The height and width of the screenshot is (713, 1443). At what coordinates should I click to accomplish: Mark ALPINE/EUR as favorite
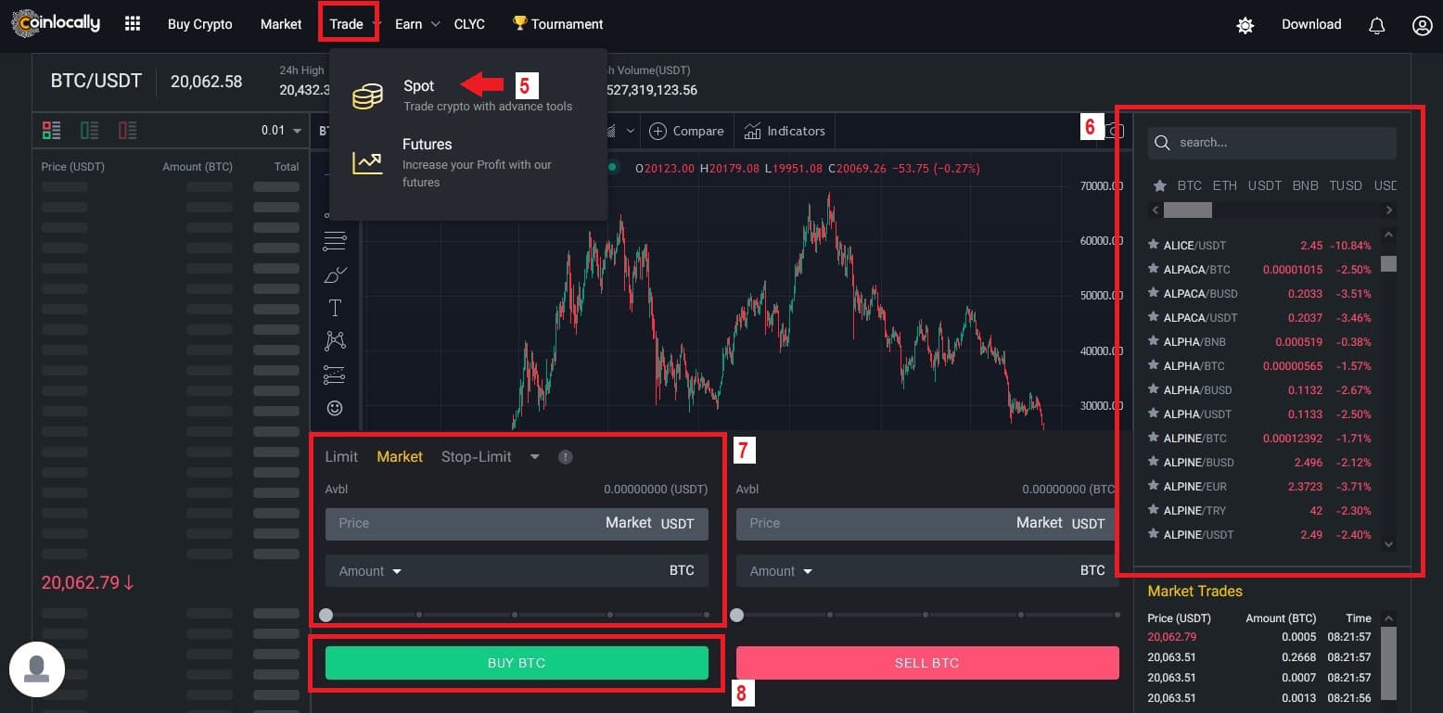1154,486
